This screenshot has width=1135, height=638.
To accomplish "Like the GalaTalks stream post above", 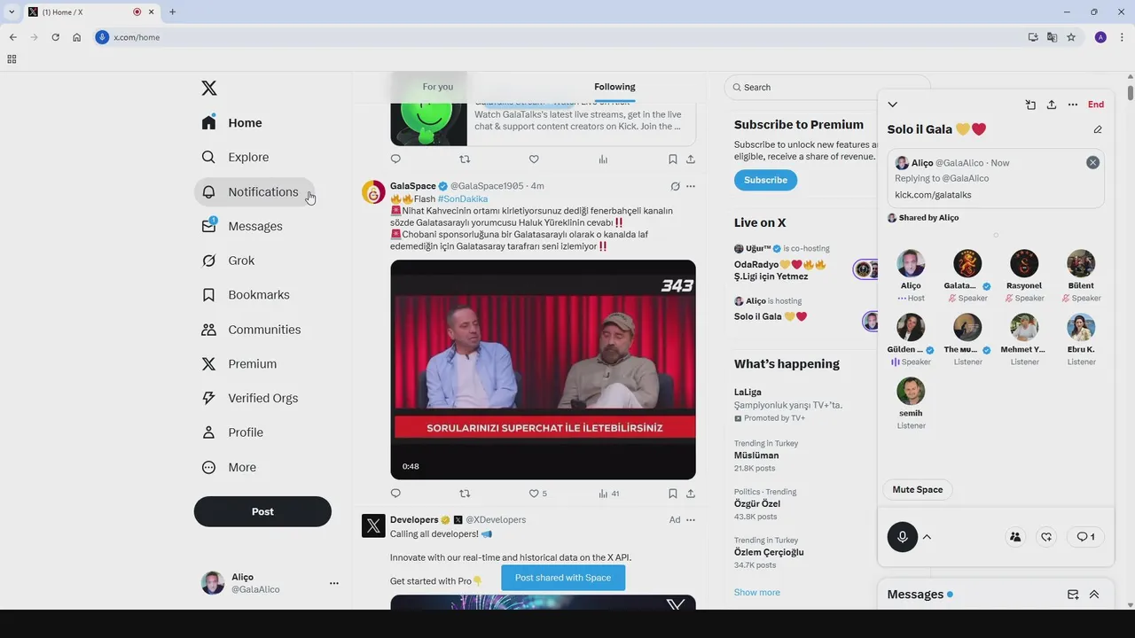I will tap(534, 159).
